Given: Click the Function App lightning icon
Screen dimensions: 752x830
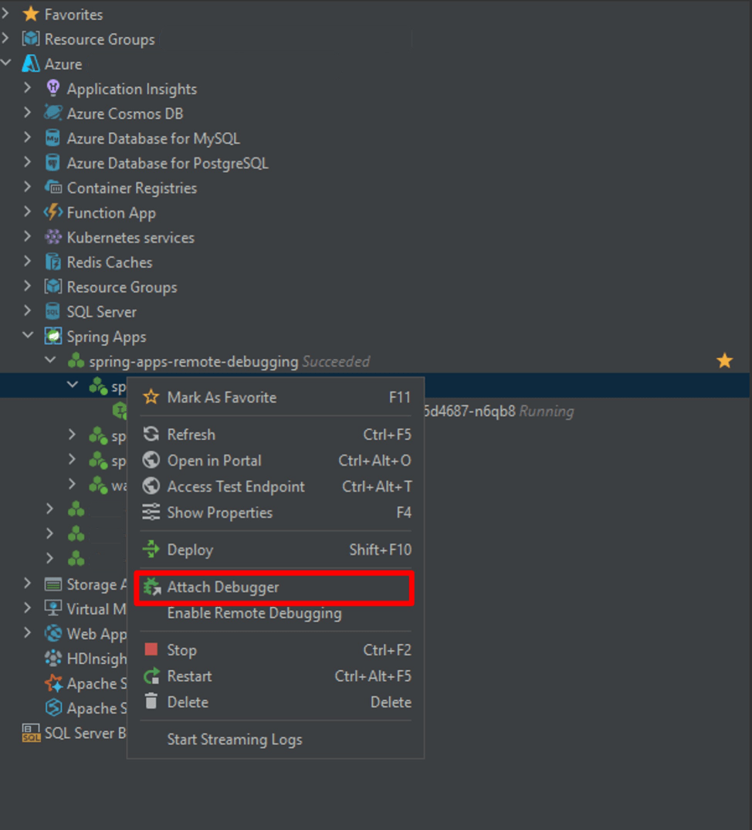Looking at the screenshot, I should coord(52,212).
